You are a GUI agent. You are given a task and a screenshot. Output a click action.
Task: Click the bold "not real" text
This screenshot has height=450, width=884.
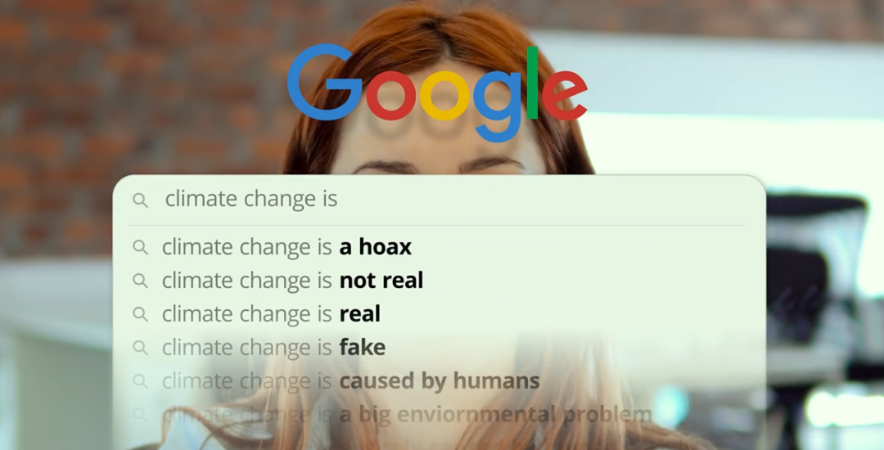pyautogui.click(x=381, y=281)
